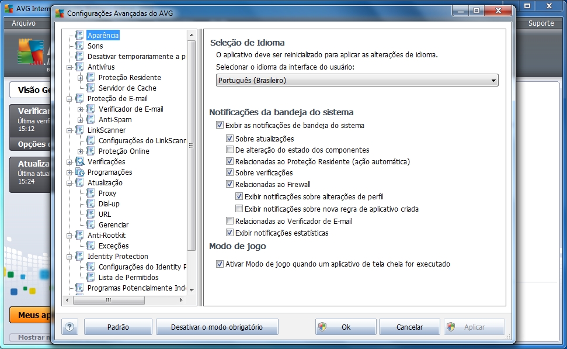This screenshot has width=567, height=349.
Task: Click Desativar o modo obrigatório button
Action: click(217, 327)
